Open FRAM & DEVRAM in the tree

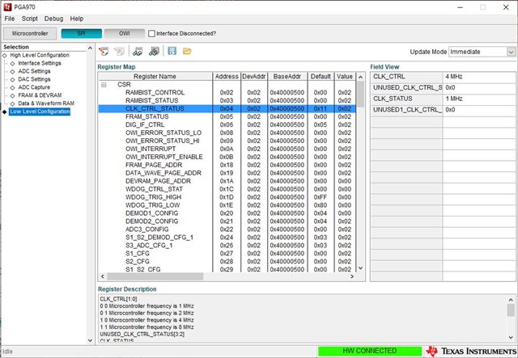point(40,95)
